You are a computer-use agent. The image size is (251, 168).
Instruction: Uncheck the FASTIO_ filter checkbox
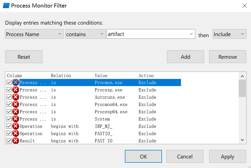coord(9,133)
